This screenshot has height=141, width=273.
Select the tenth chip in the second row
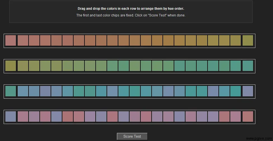click(112, 66)
